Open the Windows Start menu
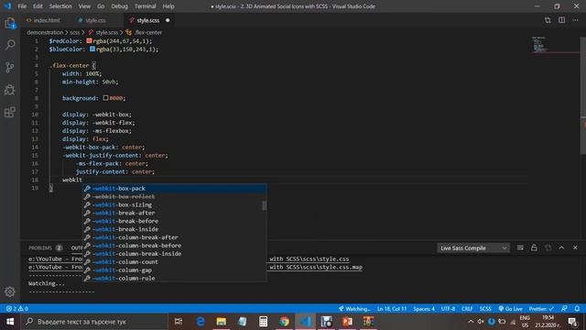 tap(10, 322)
